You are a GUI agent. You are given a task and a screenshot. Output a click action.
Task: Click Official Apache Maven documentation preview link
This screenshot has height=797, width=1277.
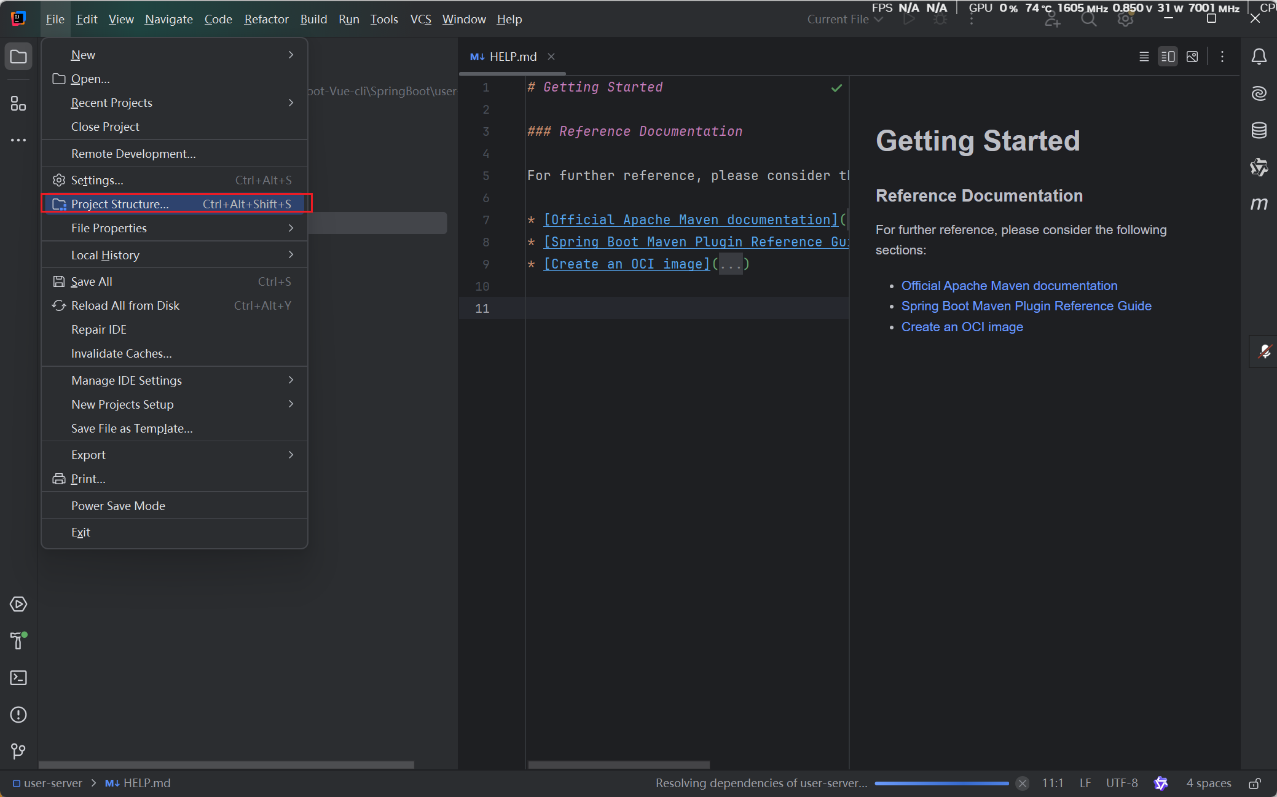pyautogui.click(x=1009, y=286)
